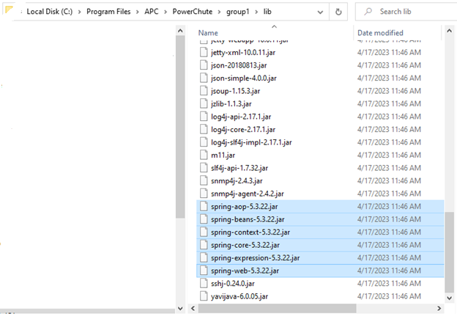
Task: Click the file icon of json-20180813.jar
Action: 204,65
